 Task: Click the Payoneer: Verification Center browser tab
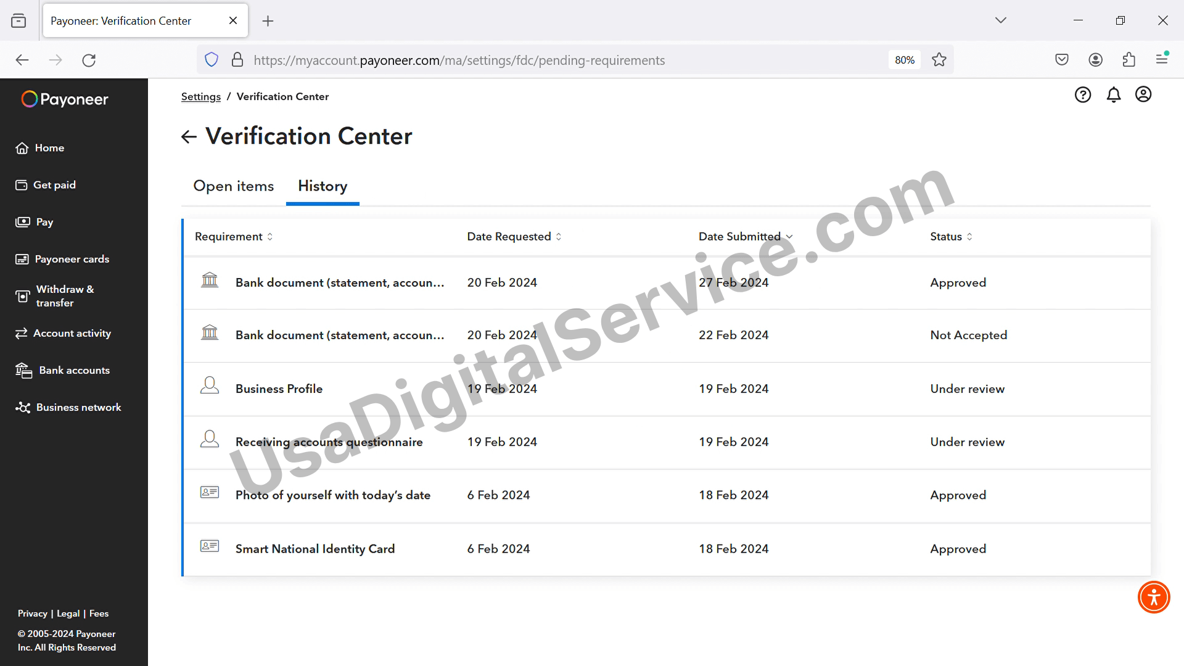(x=146, y=20)
